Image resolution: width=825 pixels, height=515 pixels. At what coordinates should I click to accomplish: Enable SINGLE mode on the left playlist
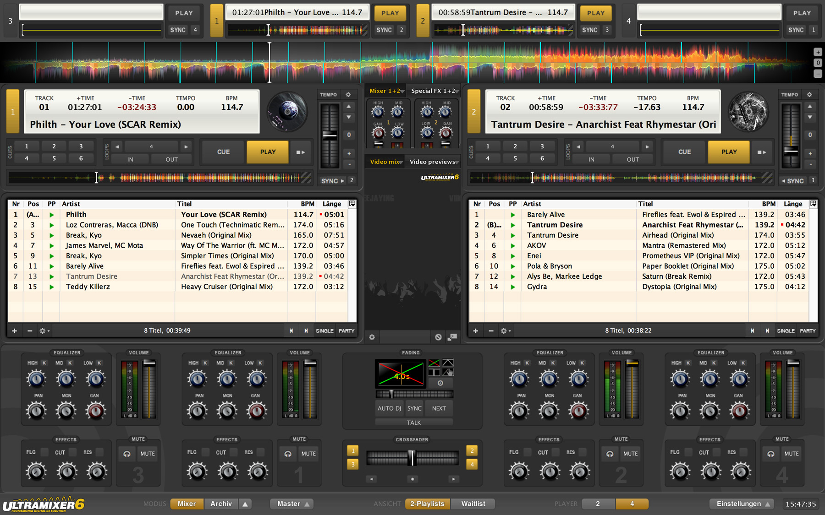(324, 331)
